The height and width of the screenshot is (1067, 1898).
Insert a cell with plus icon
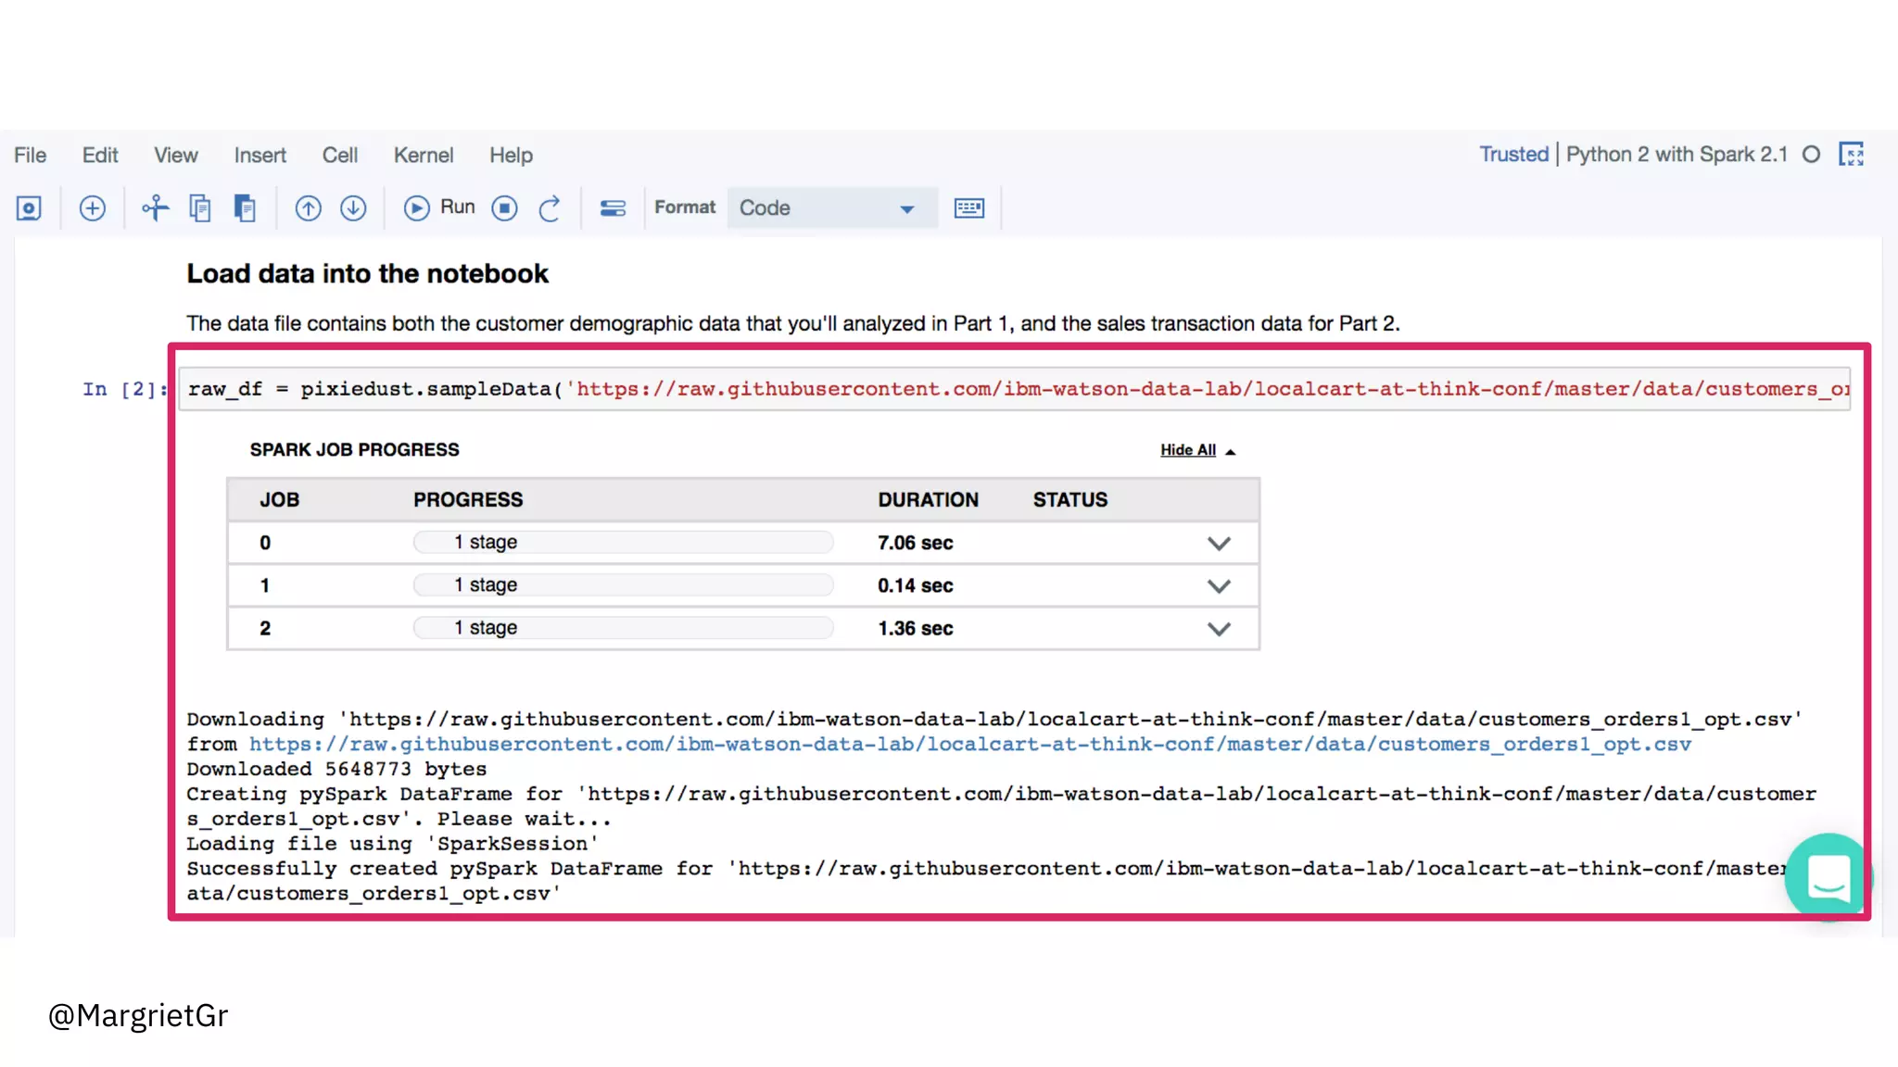pyautogui.click(x=93, y=208)
